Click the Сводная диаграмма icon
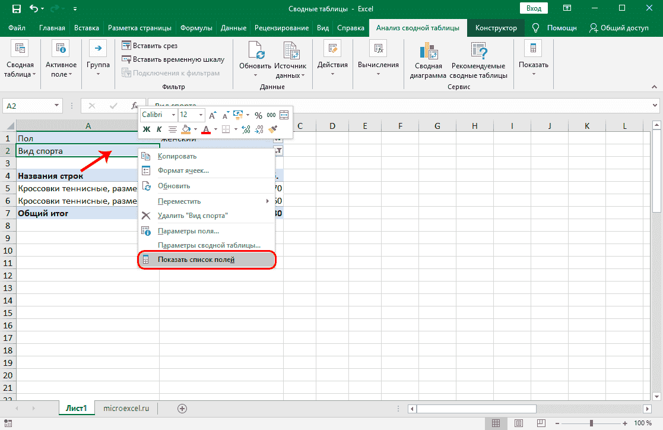Viewport: 663px width, 430px height. [428, 51]
